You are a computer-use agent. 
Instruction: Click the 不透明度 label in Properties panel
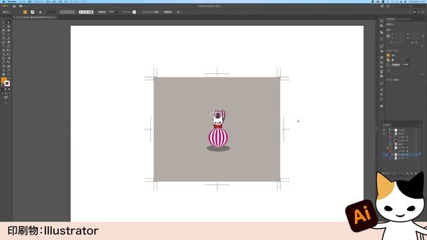pyautogui.click(x=396, y=65)
